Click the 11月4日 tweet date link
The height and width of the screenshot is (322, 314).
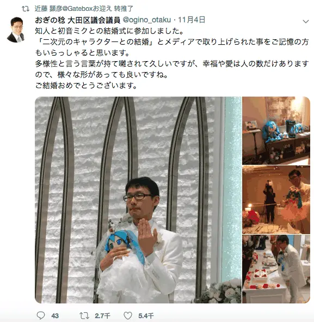tap(192, 20)
